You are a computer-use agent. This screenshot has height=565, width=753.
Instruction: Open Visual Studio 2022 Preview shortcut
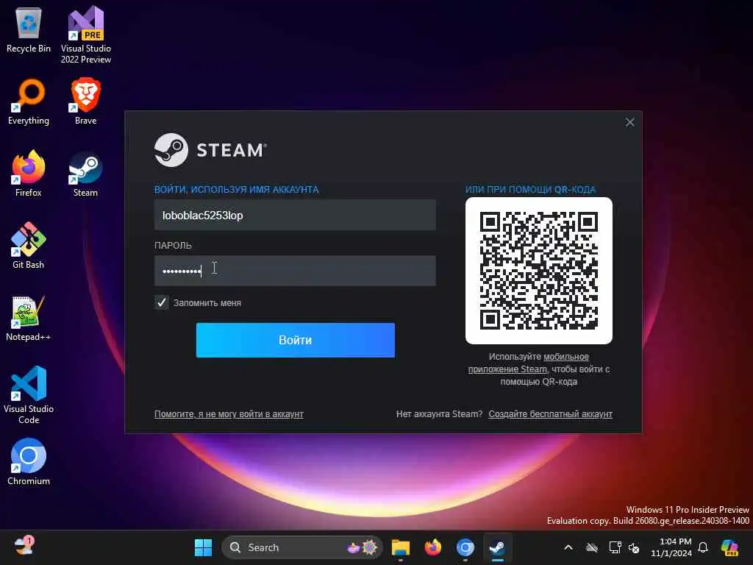pyautogui.click(x=85, y=35)
